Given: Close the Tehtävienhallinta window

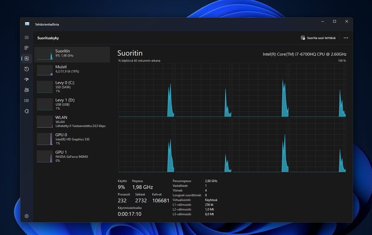Looking at the screenshot, I should (346, 21).
